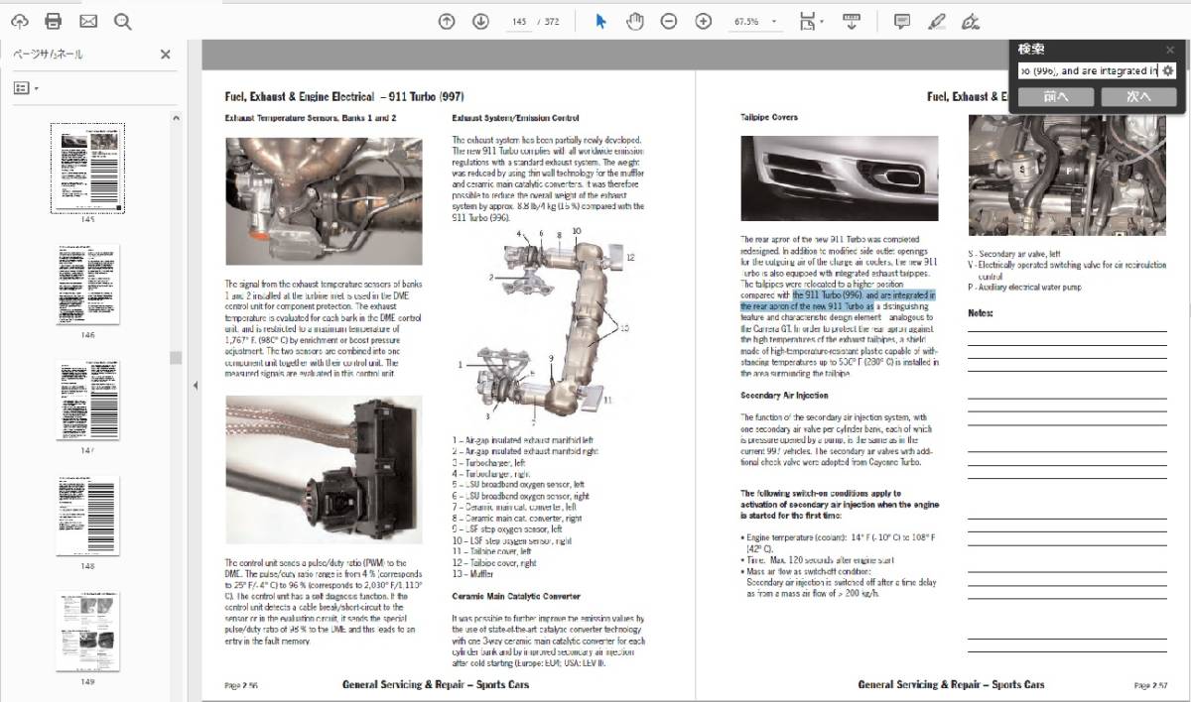This screenshot has height=702, width=1191.
Task: Click the scrolling mode keyboard icon
Action: (x=852, y=21)
